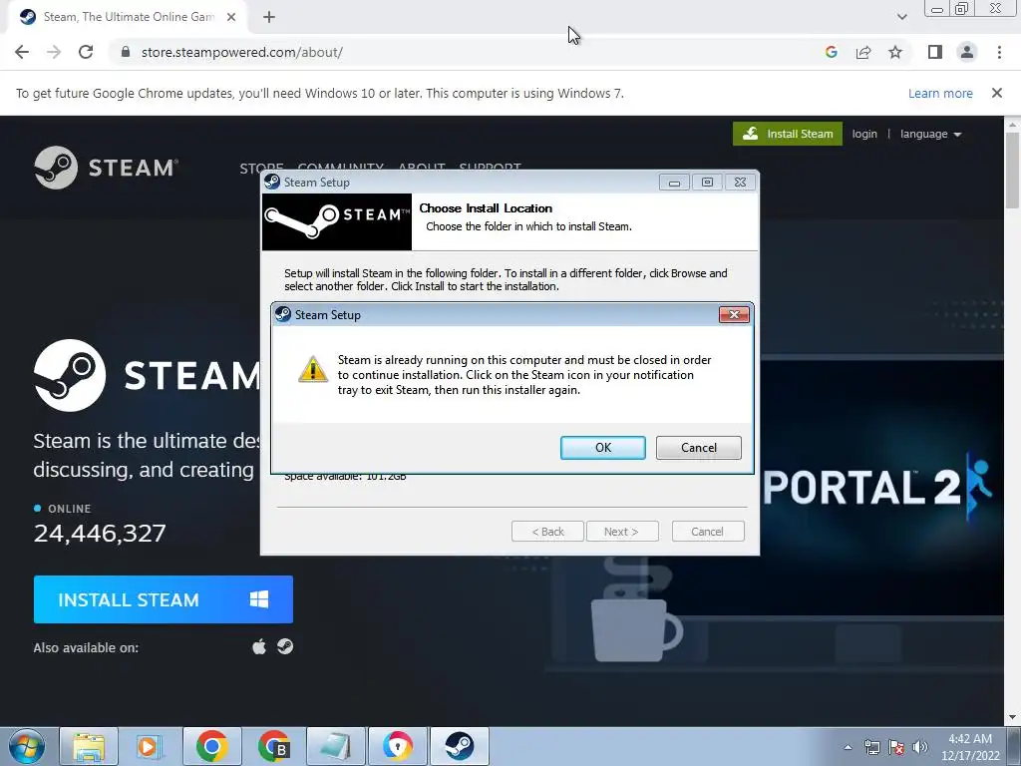Image resolution: width=1021 pixels, height=766 pixels.
Task: Click the SteamOS icon next to Apple icon
Action: tap(285, 646)
